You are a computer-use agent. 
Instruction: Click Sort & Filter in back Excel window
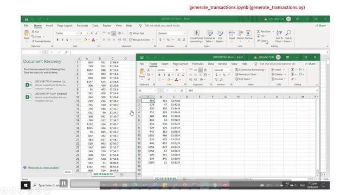(x=279, y=36)
